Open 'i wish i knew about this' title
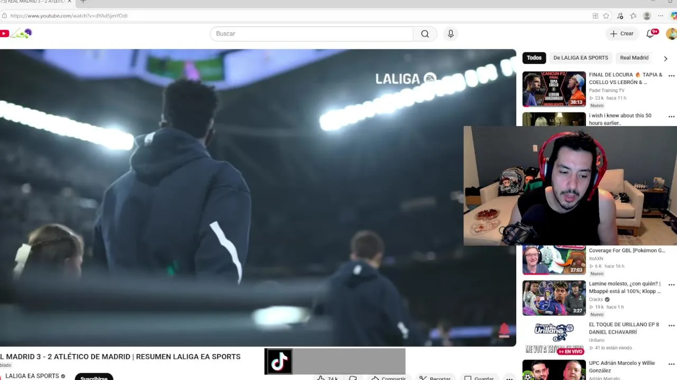 tap(620, 119)
